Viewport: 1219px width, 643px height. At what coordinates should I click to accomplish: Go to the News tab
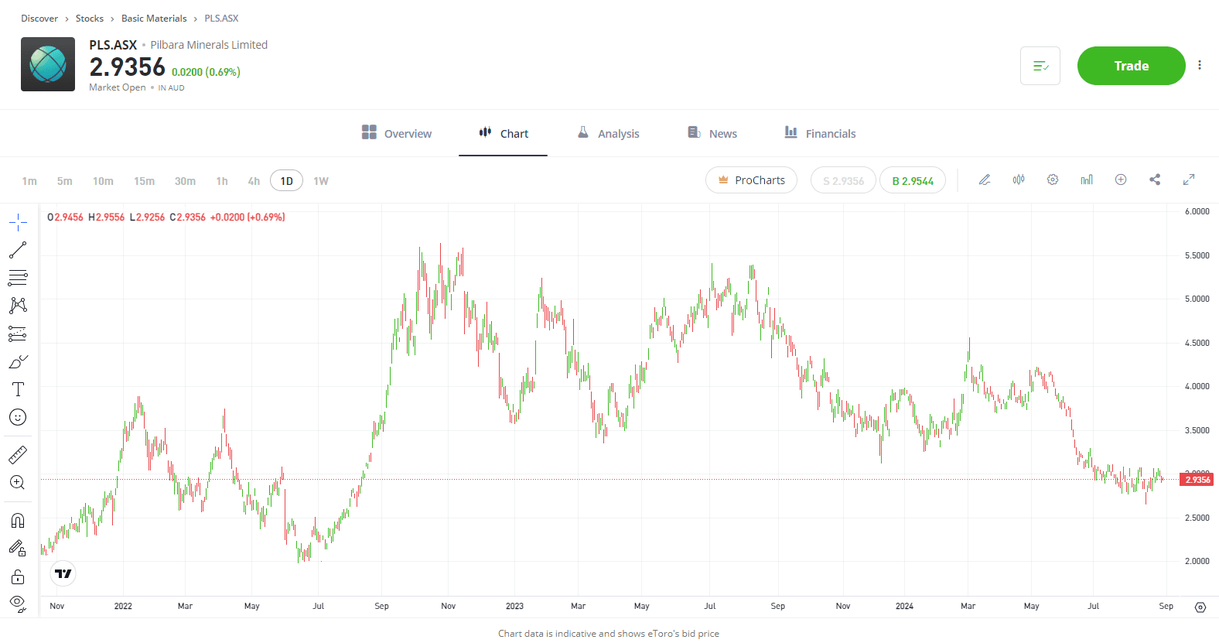coord(712,133)
